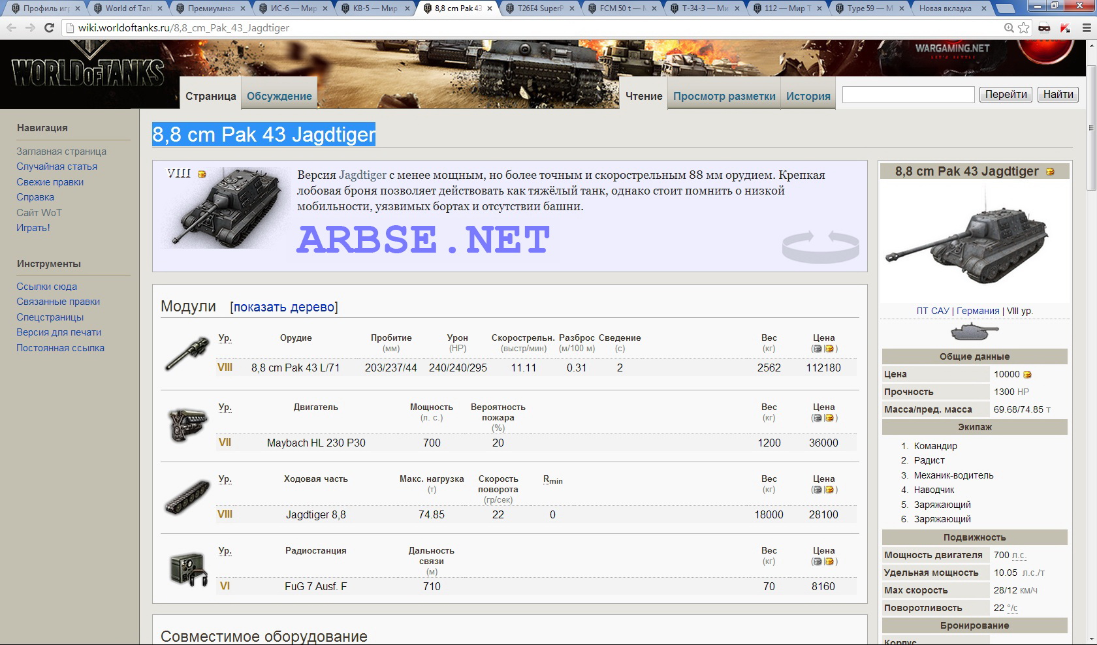Screen dimensions: 1097x645
Task: Click the gun module icon
Action: coord(187,353)
